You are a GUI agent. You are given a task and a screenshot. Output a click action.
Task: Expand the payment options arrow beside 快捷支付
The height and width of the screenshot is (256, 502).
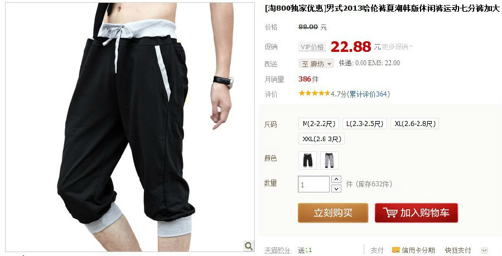[484, 250]
